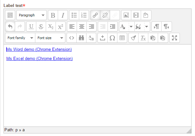Click the increase indent icon
Image resolution: width=195 pixels, height=136 pixels.
(x=113, y=27)
